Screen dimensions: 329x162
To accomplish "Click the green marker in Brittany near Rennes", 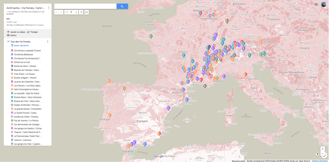I will point(151,37).
